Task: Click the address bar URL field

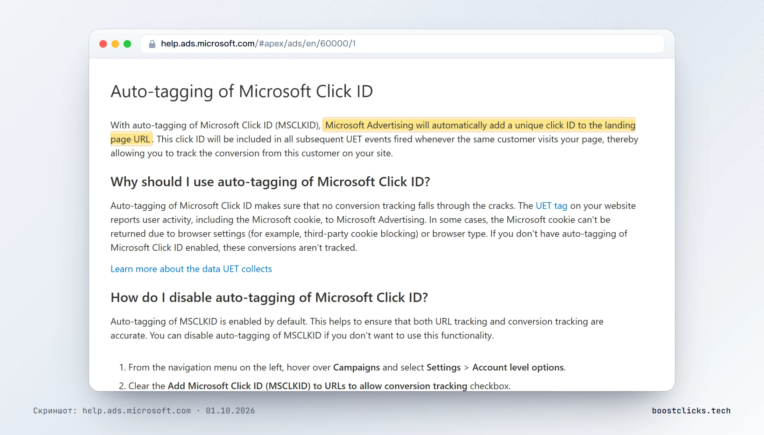Action: pyautogui.click(x=402, y=44)
